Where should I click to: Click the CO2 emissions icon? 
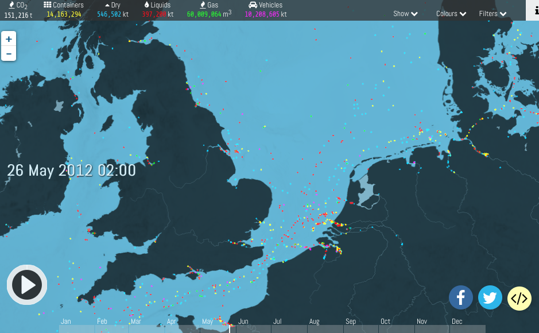coord(11,5)
